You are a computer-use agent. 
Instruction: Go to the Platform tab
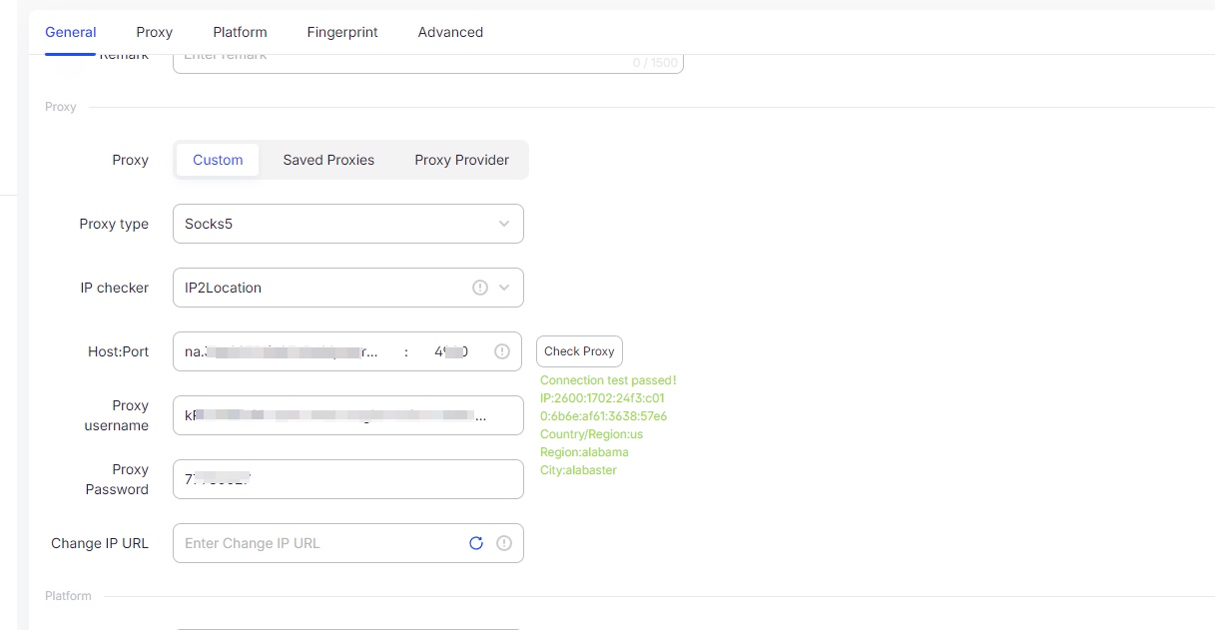pos(240,32)
